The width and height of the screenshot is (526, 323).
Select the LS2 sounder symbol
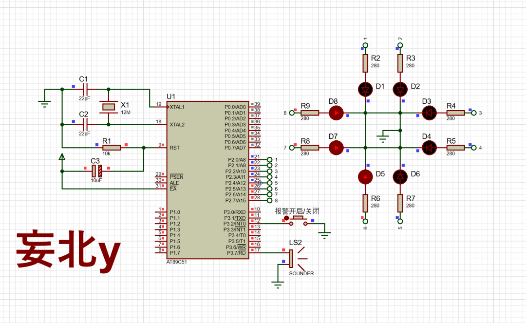297,259
